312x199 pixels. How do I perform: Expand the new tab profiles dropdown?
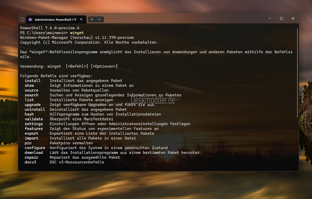[99, 19]
